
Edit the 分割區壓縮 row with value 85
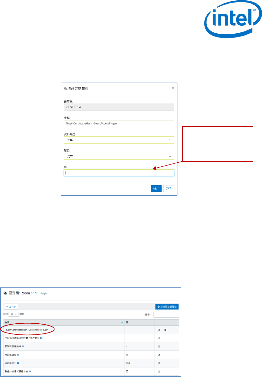click(159, 355)
